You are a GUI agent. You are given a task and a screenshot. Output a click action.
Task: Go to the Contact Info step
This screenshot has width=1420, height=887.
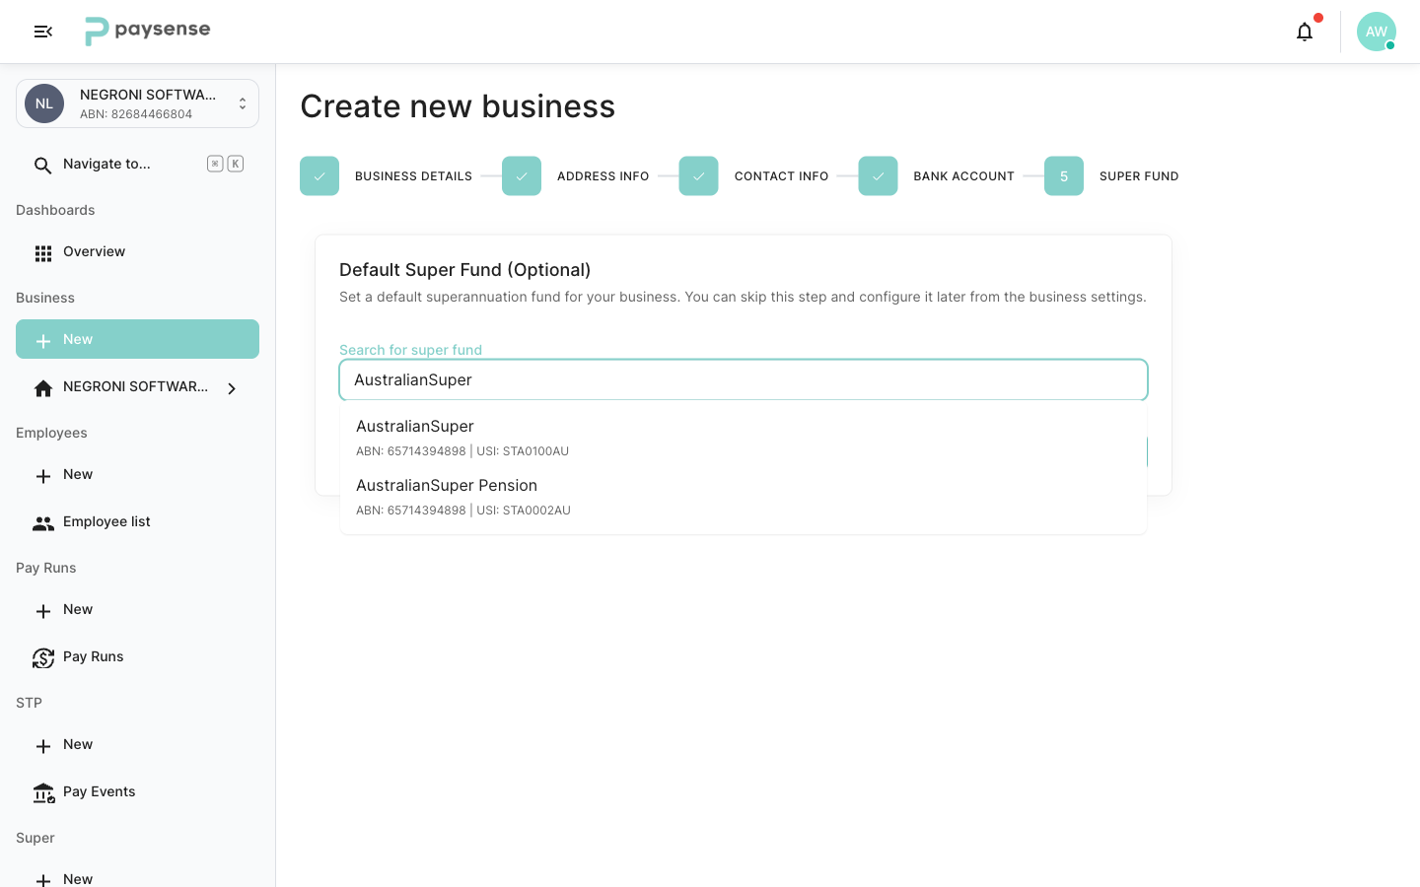(754, 176)
